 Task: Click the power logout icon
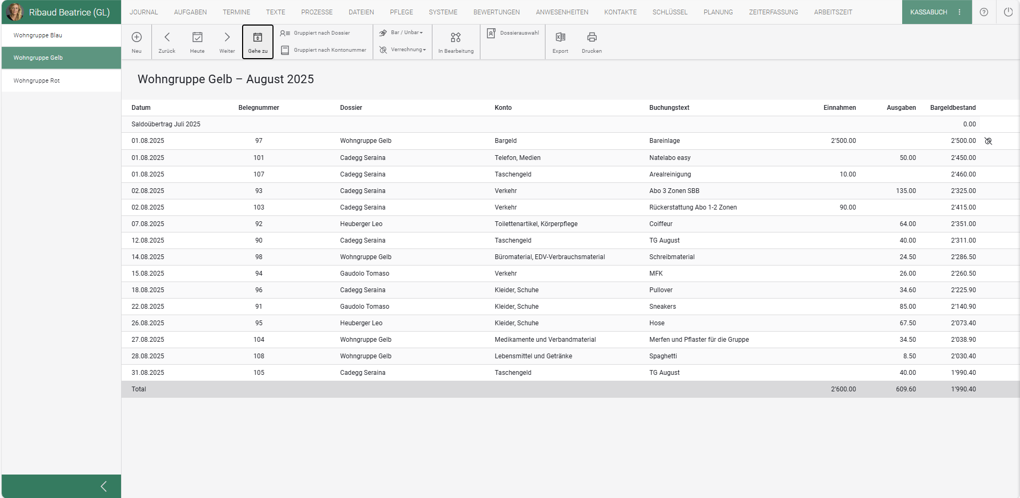1008,12
